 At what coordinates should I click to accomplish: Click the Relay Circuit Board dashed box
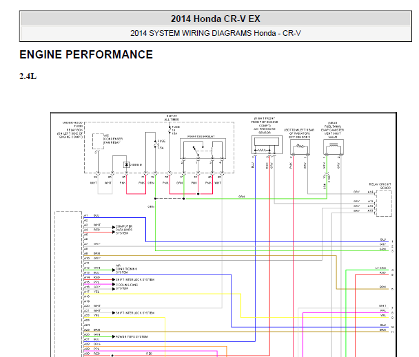(x=384, y=203)
